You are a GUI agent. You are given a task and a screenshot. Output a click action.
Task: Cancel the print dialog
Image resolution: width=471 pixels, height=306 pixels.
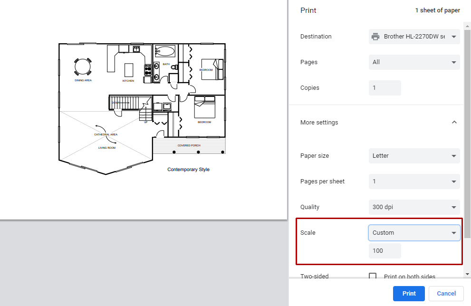446,293
